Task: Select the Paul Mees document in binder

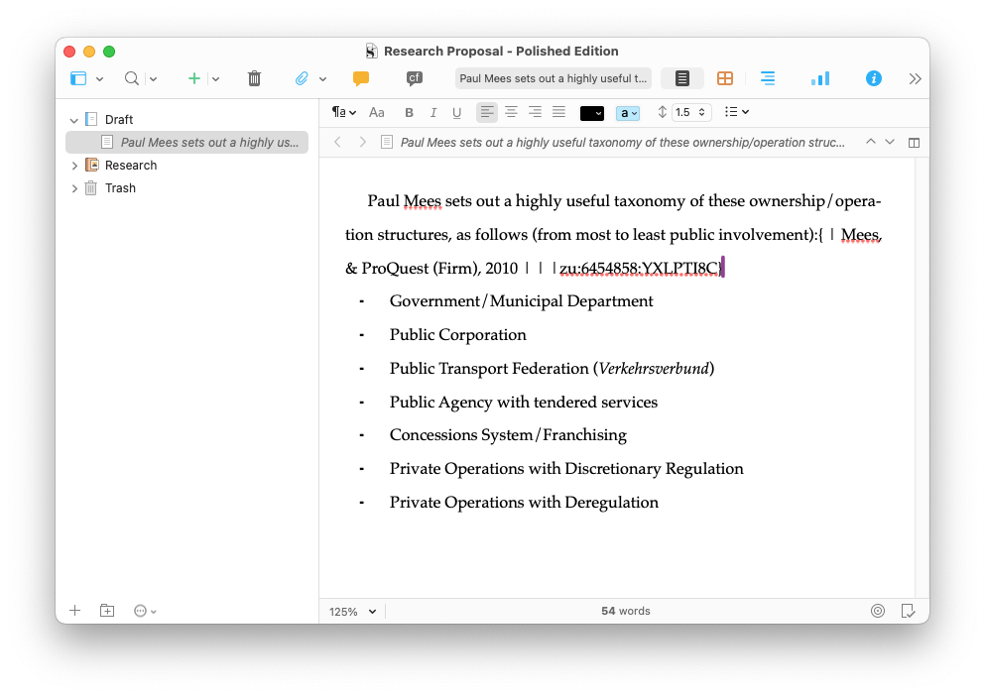Action: (x=187, y=143)
